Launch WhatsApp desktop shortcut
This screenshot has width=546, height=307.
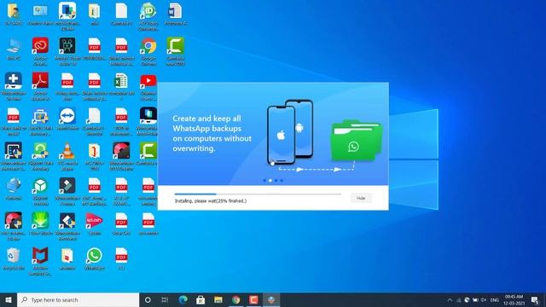click(x=95, y=259)
